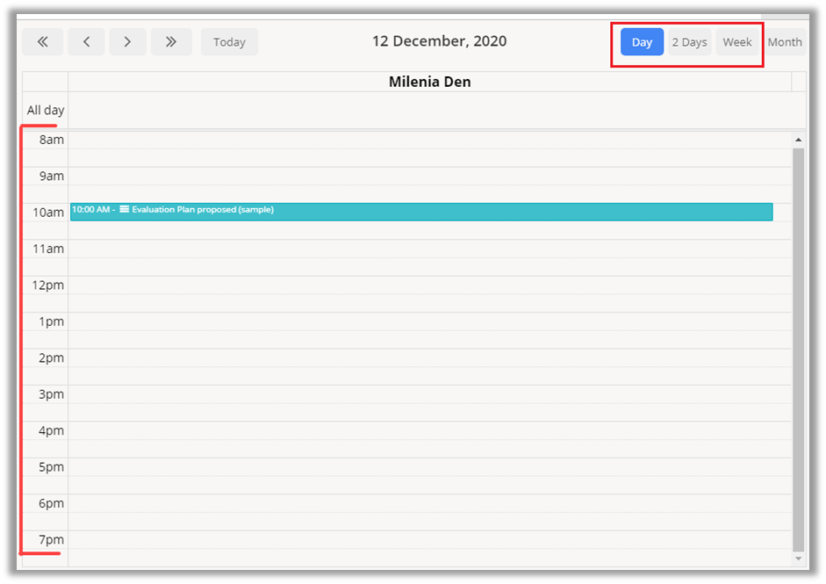Image resolution: width=826 pixels, height=584 pixels.
Task: Switch to Week view
Action: pyautogui.click(x=736, y=42)
